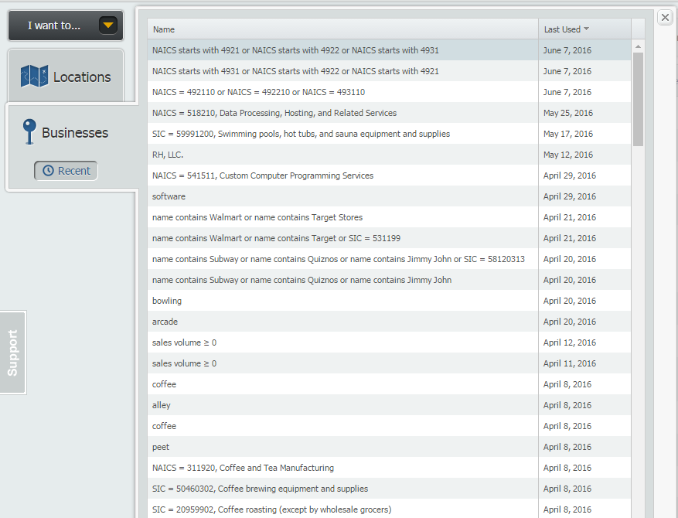Select 'SIC = 20959902, Coffee roasting' row
Screen dimensions: 678x518
pos(389,509)
